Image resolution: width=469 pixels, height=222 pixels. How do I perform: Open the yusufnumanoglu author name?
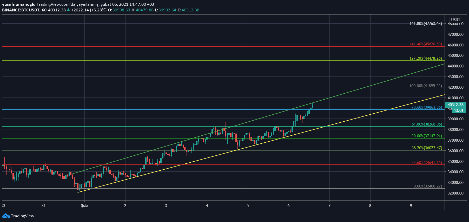[19, 4]
